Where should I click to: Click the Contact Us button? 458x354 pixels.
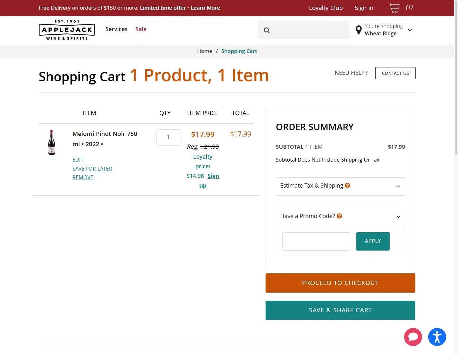tap(395, 73)
